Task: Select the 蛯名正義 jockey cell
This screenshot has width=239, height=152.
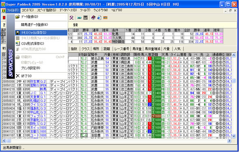Action: pos(97,58)
